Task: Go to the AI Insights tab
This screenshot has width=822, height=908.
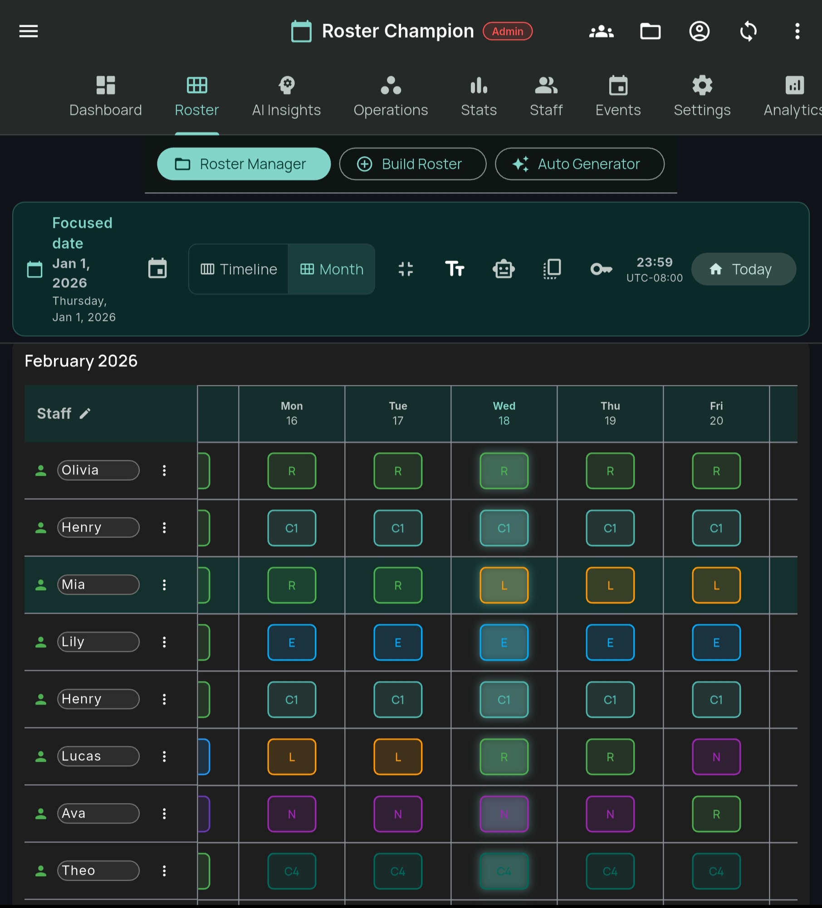Action: pyautogui.click(x=286, y=96)
